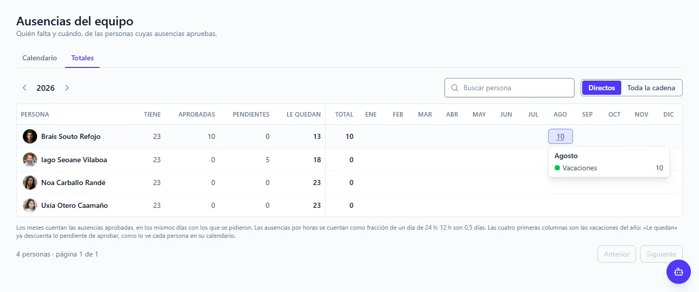Switch to the Calendario tab
This screenshot has height=292, width=699.
(x=40, y=58)
